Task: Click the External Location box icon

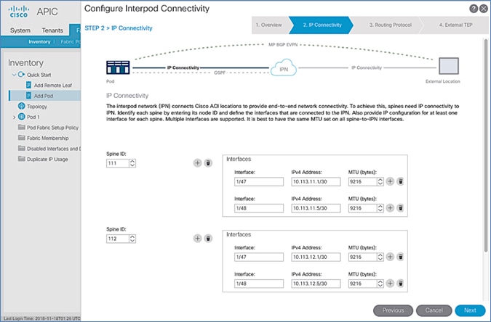Action: pos(449,66)
